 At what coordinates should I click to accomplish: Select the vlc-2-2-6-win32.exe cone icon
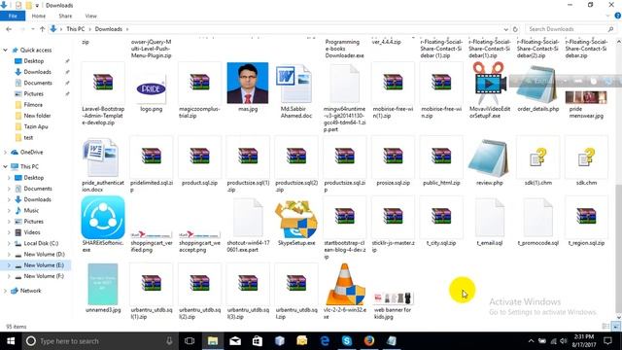coord(345,285)
